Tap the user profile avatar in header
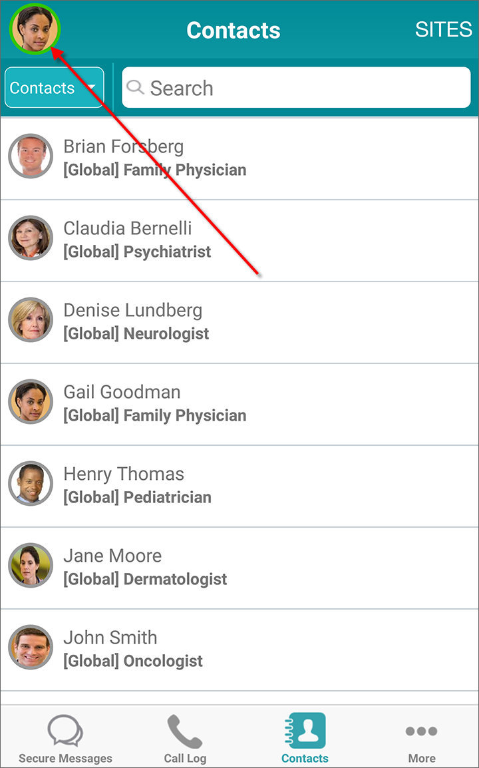The width and height of the screenshot is (479, 768). coord(35,31)
